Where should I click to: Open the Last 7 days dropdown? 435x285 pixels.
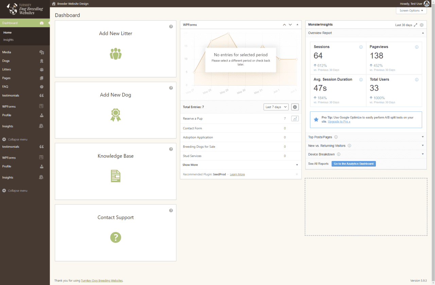pyautogui.click(x=276, y=107)
